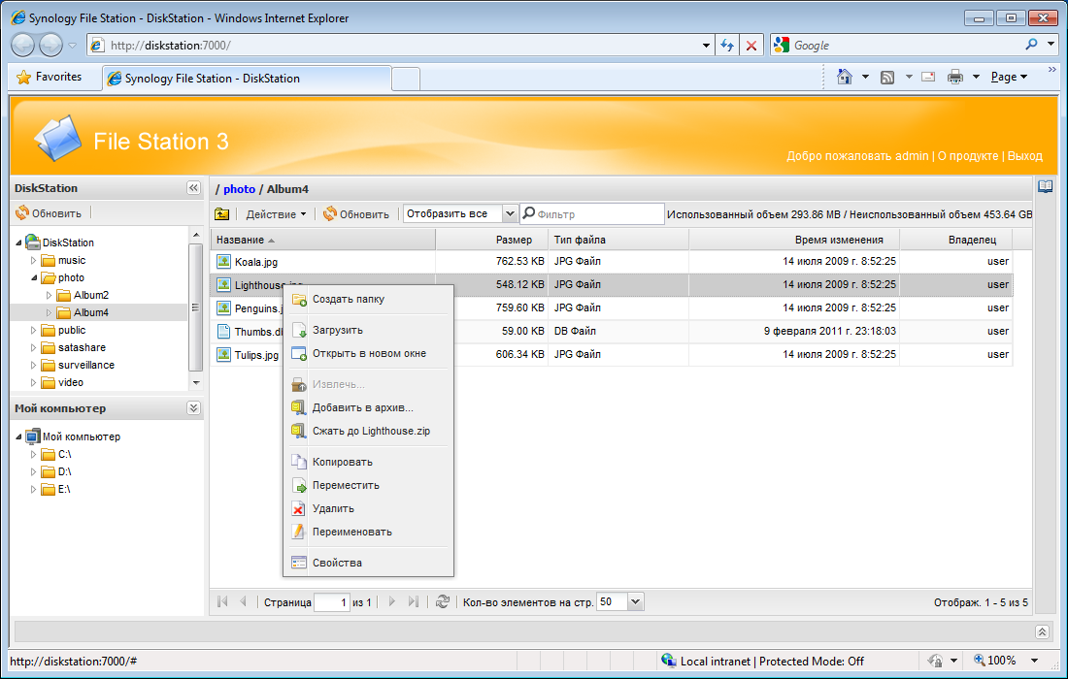Click the sidebar tree vertical scrollbar

click(196, 308)
